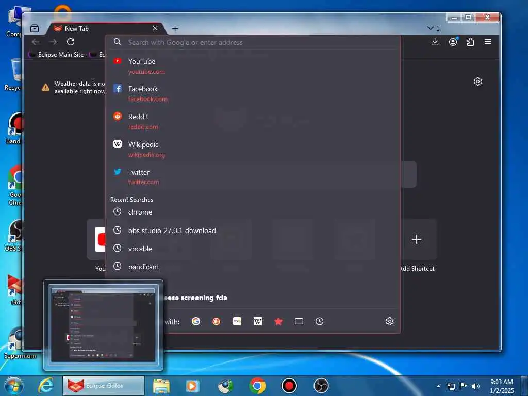Viewport: 528px width, 396px height.
Task: Select the New Tab tab
Action: (105, 29)
